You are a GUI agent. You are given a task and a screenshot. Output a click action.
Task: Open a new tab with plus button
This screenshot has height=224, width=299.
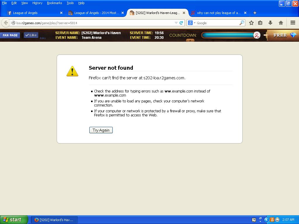255,13
